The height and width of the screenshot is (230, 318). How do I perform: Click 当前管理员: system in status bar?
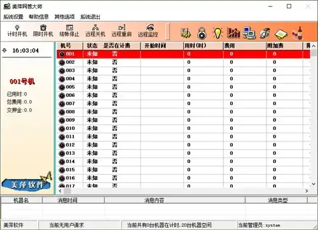(259, 225)
